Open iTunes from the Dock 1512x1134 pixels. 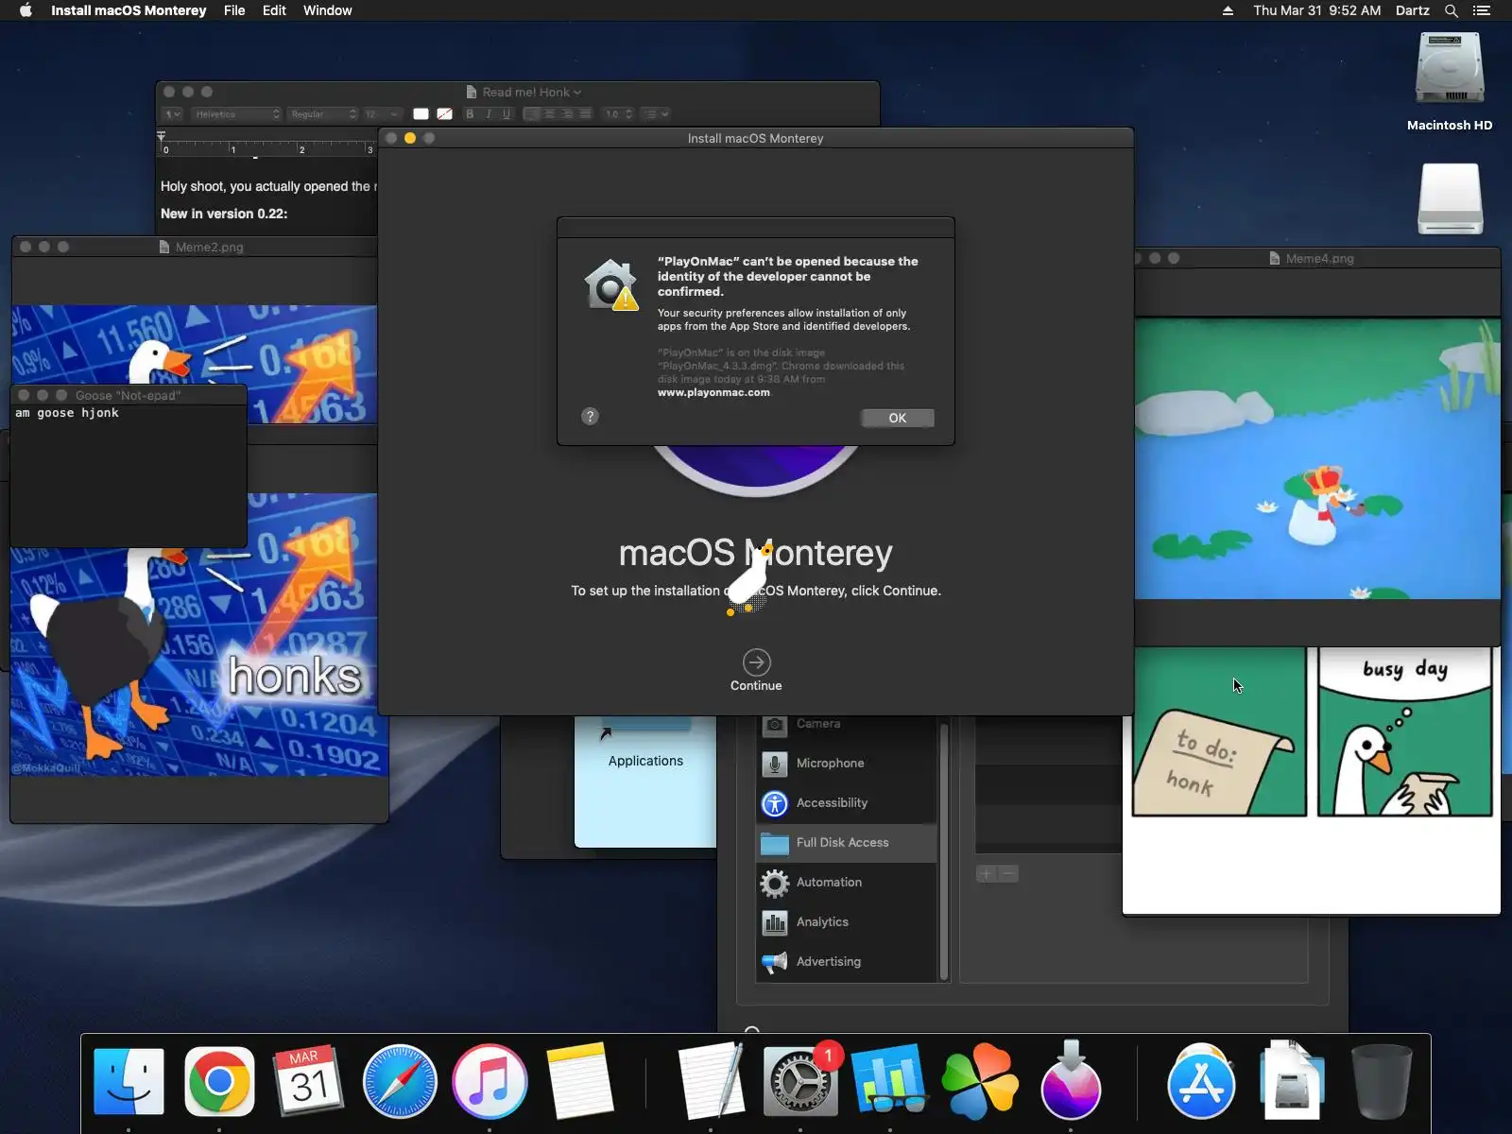pyautogui.click(x=490, y=1082)
